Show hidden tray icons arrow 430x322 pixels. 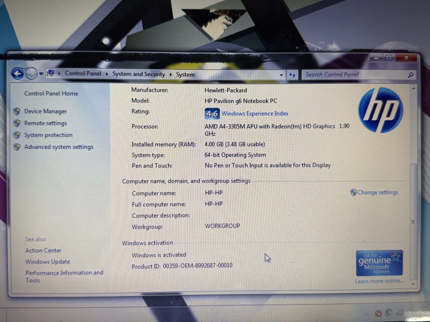click(366, 313)
